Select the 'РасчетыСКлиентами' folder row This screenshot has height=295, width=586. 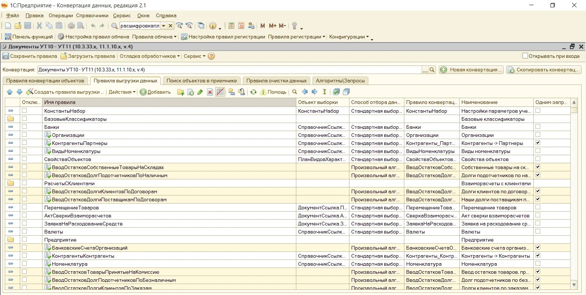pos(288,183)
